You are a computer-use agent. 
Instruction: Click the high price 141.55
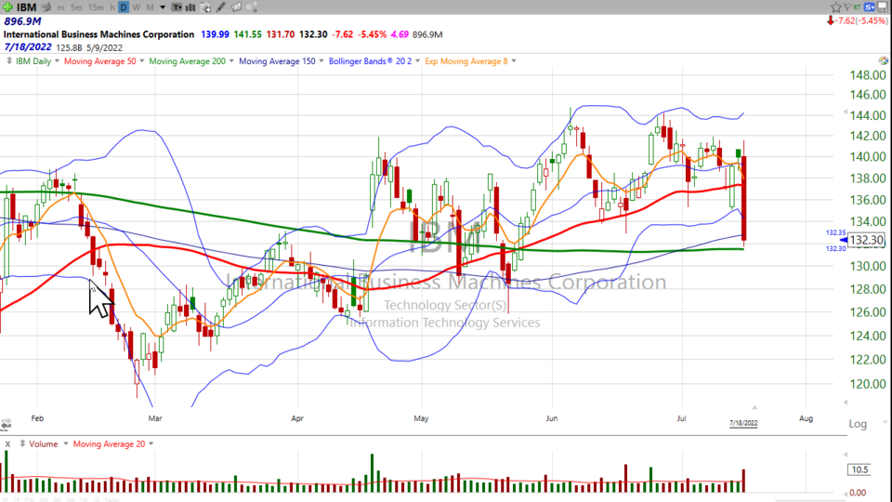coord(247,34)
